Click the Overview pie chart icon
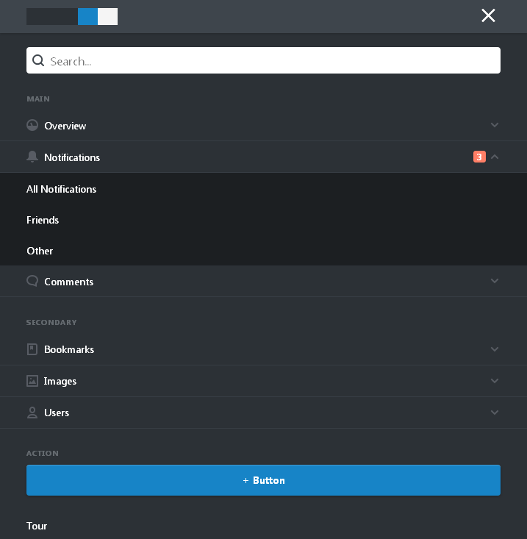Viewport: 527px width, 539px height. [32, 126]
